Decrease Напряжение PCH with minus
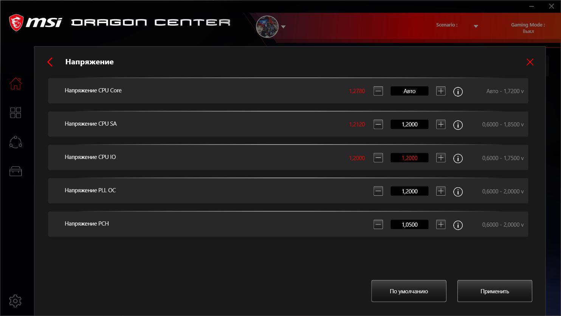Screen dimensions: 561x316 pos(378,224)
